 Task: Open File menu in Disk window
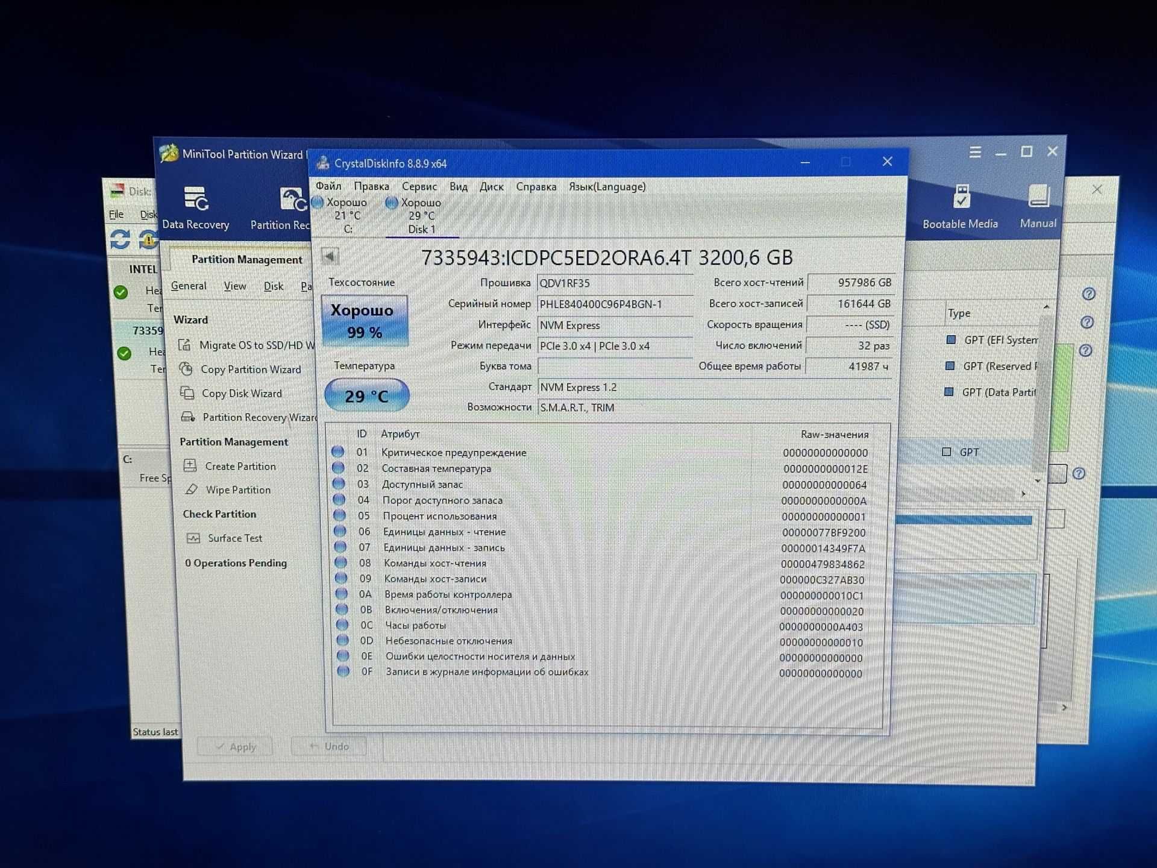116,214
